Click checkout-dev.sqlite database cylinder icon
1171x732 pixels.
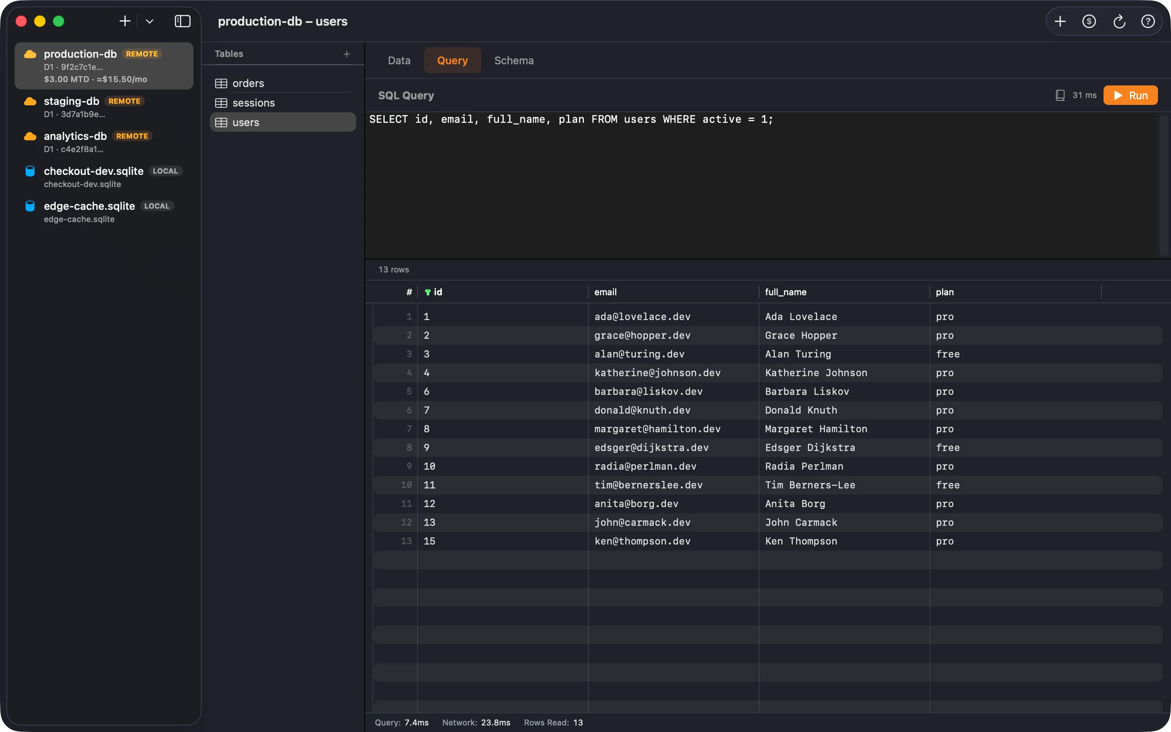(x=30, y=171)
